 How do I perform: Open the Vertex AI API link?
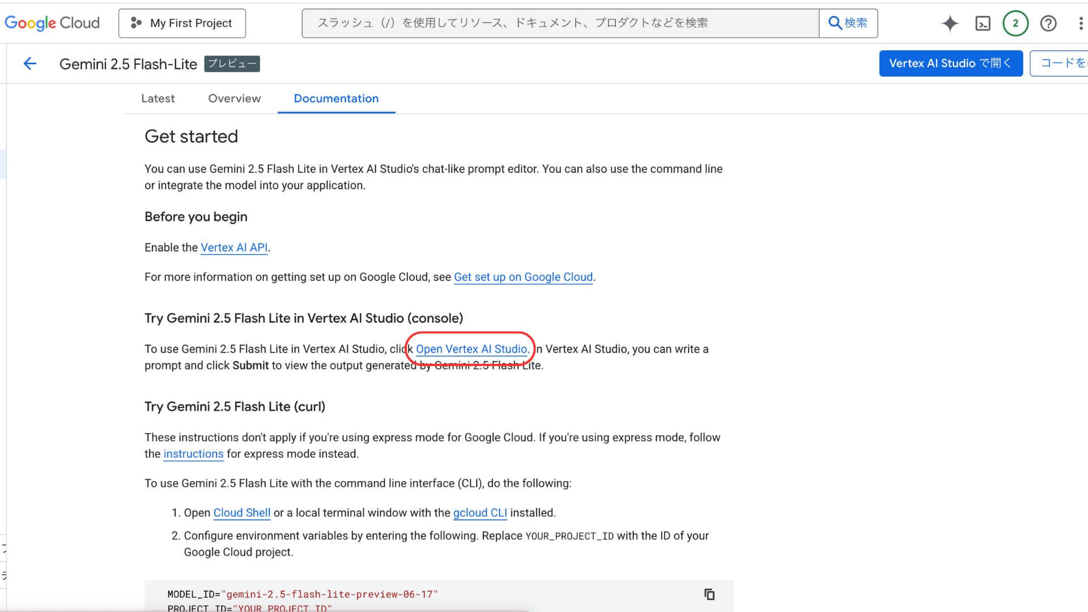[x=234, y=248]
